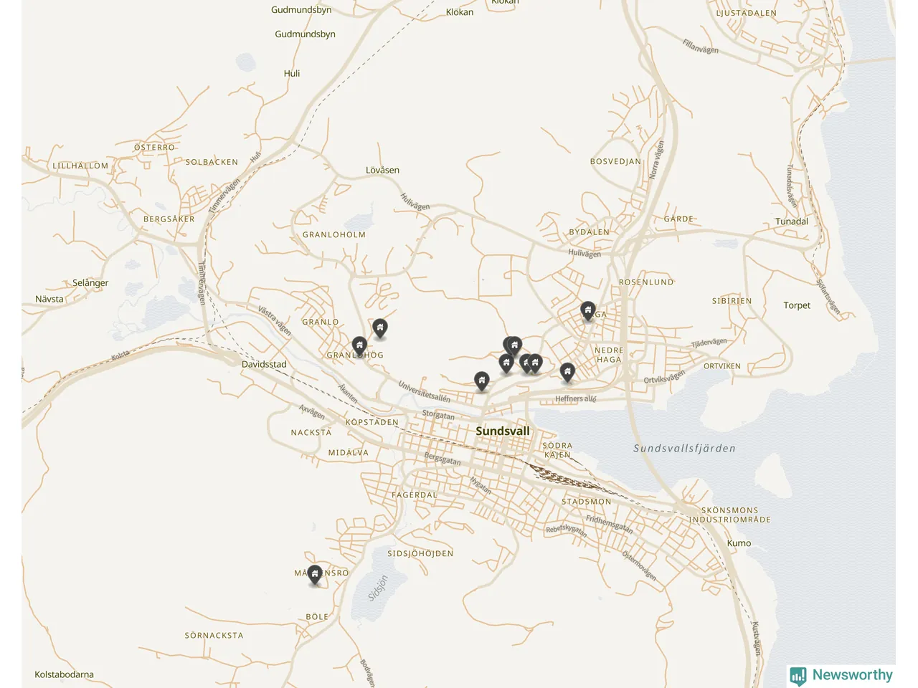Click the Sundsvallsfjärden water label

point(684,448)
